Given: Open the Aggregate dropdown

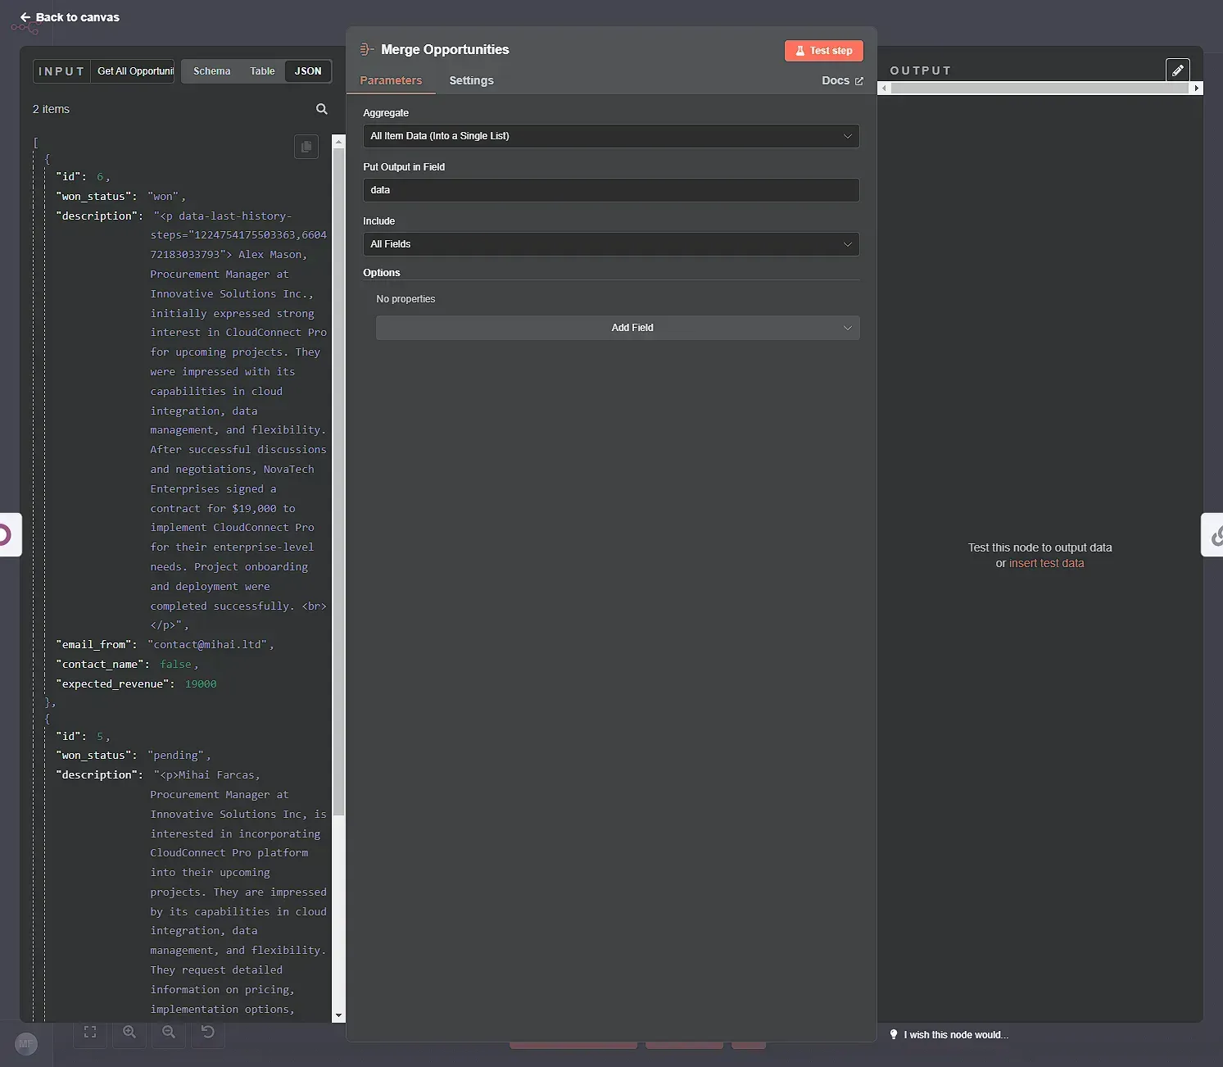Looking at the screenshot, I should click(609, 136).
